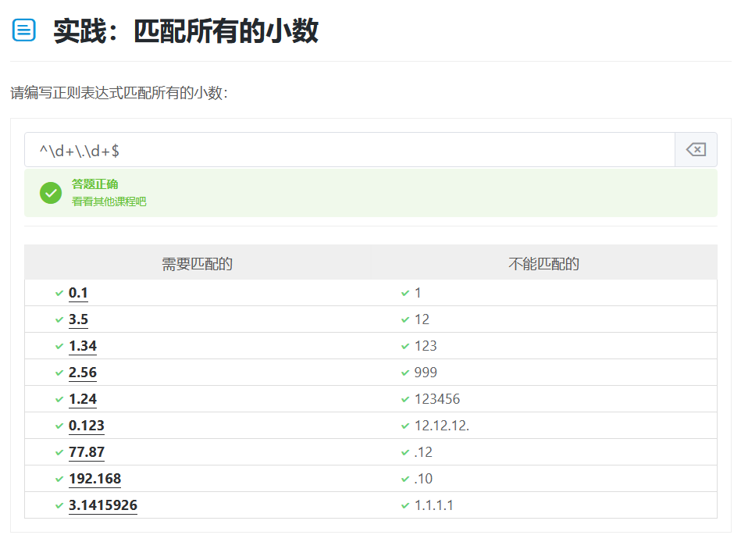Click the 77.87 test case

tap(86, 452)
